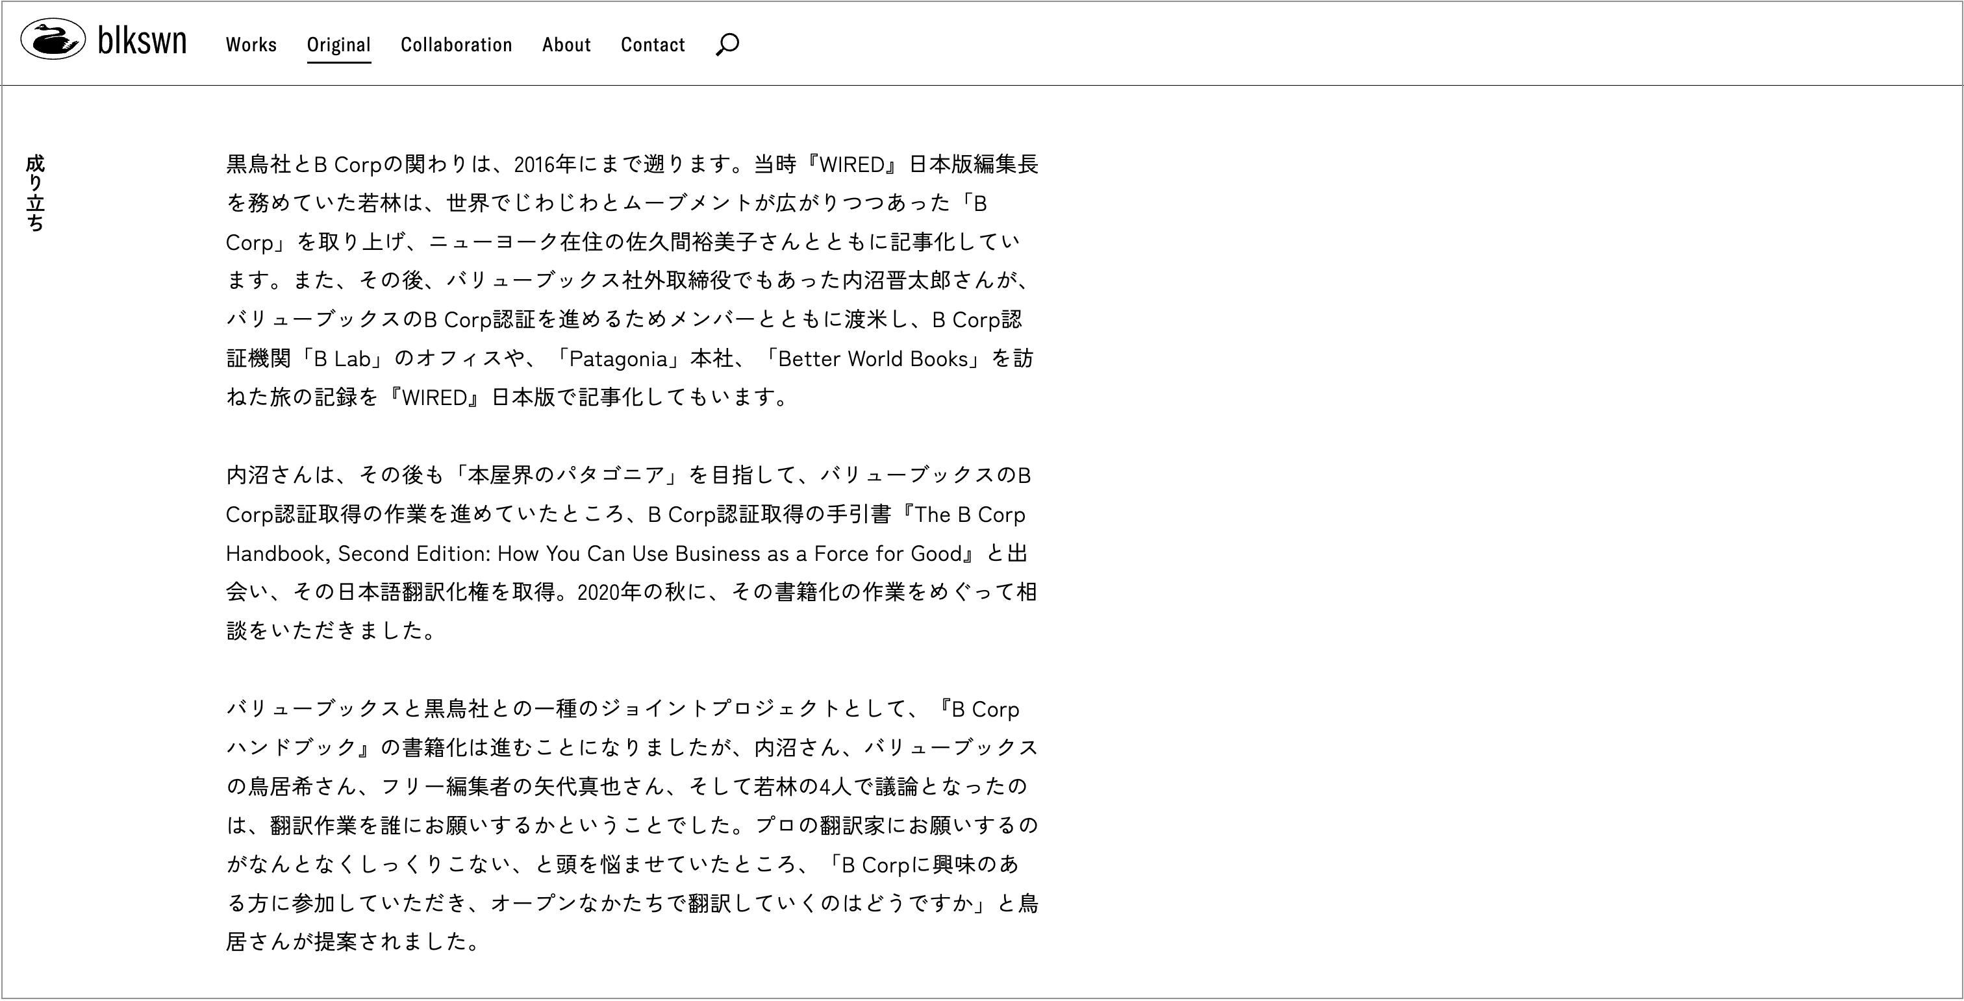The height and width of the screenshot is (1001, 1964).
Task: Click the black swan logo icon
Action: point(53,40)
